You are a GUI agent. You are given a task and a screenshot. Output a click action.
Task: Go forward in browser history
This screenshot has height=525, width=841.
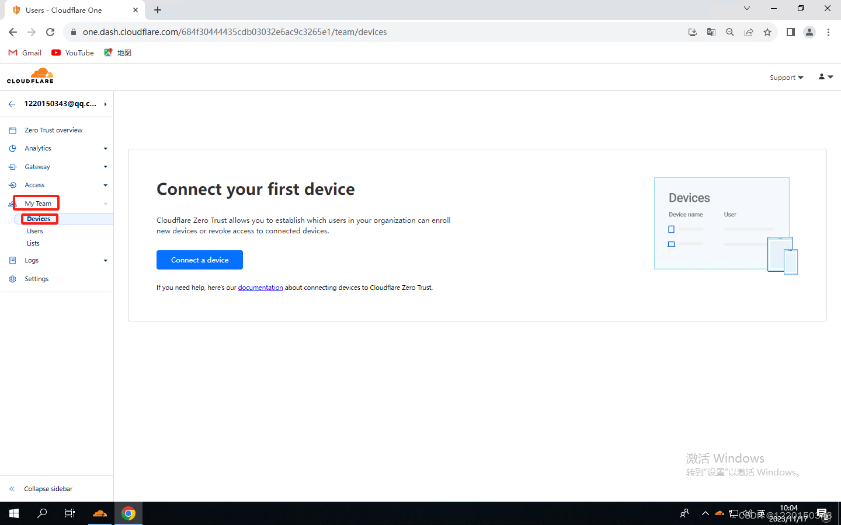(32, 32)
